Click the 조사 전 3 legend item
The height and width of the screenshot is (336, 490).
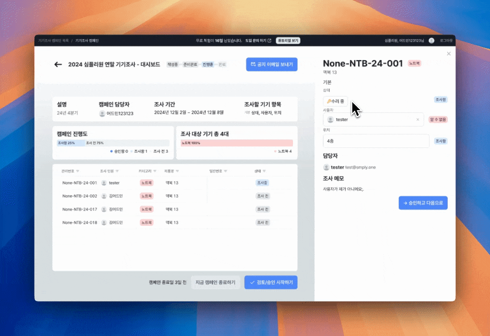coord(159,151)
